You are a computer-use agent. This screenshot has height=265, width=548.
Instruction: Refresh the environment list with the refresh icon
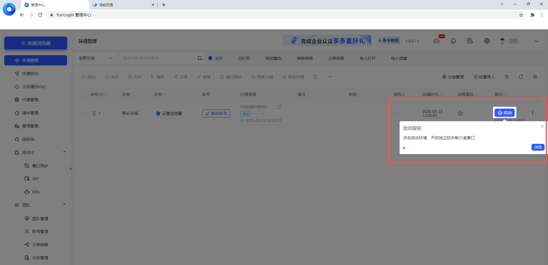521,77
